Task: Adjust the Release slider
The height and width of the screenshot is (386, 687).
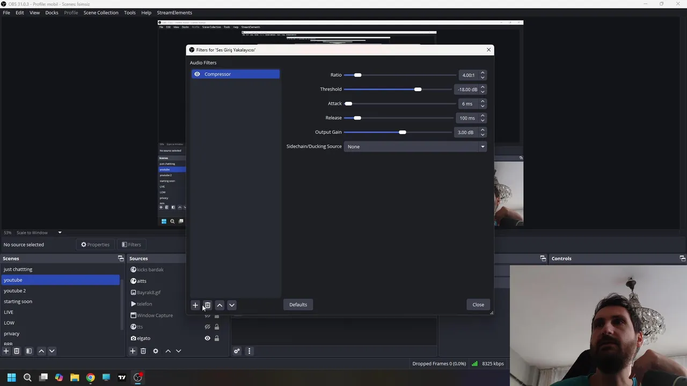Action: 400,118
